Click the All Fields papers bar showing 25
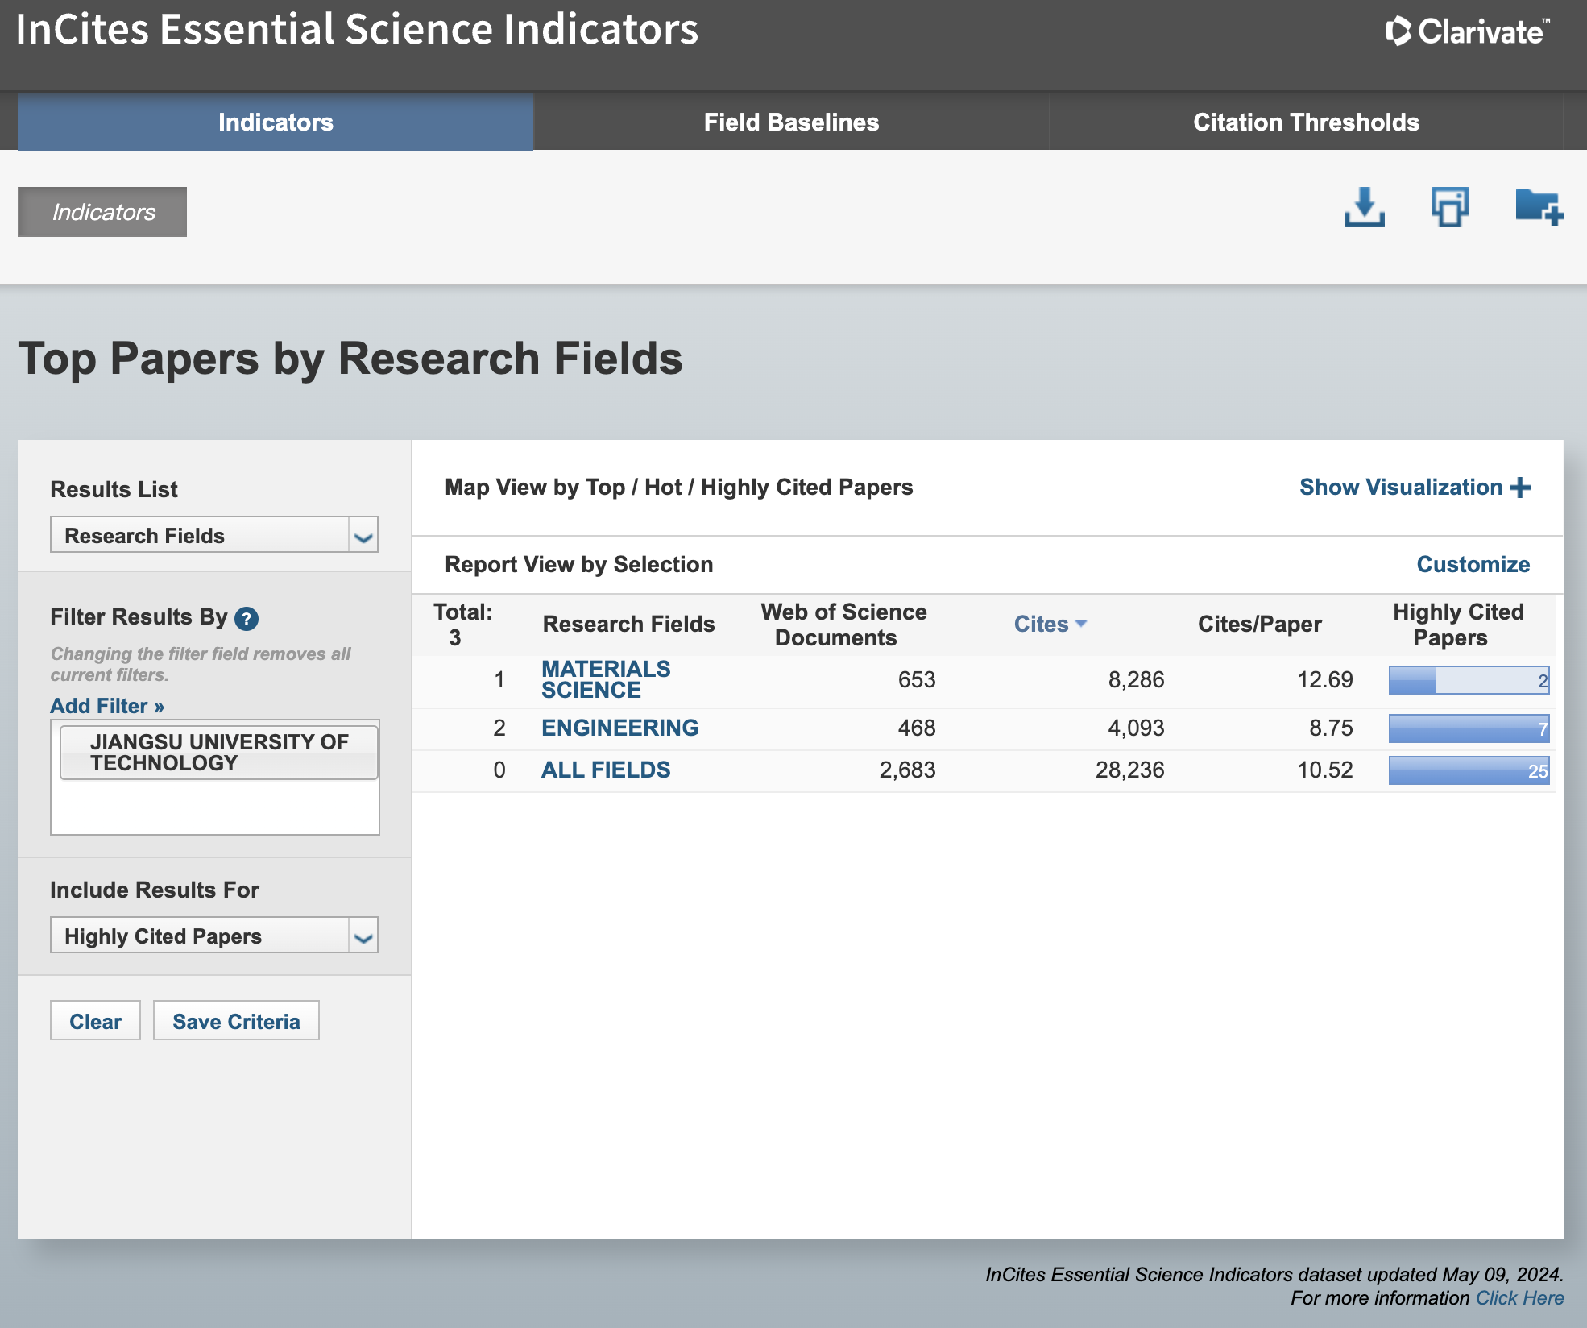The height and width of the screenshot is (1328, 1587). pyautogui.click(x=1468, y=770)
